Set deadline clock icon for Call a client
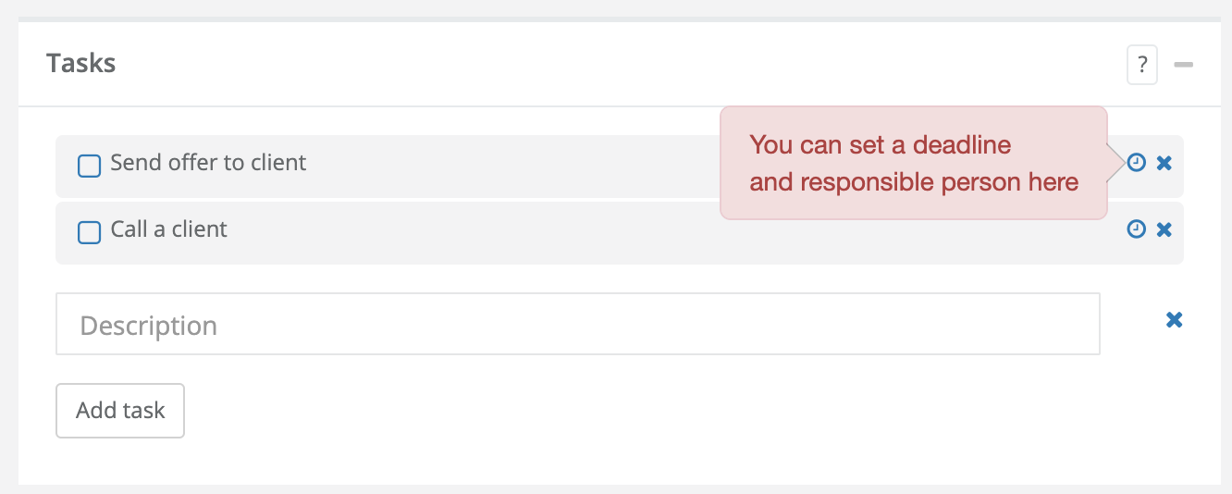 coord(1137,229)
